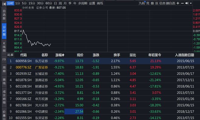
Task: Select the 广发证券 stock name
Action: pyautogui.click(x=42, y=67)
